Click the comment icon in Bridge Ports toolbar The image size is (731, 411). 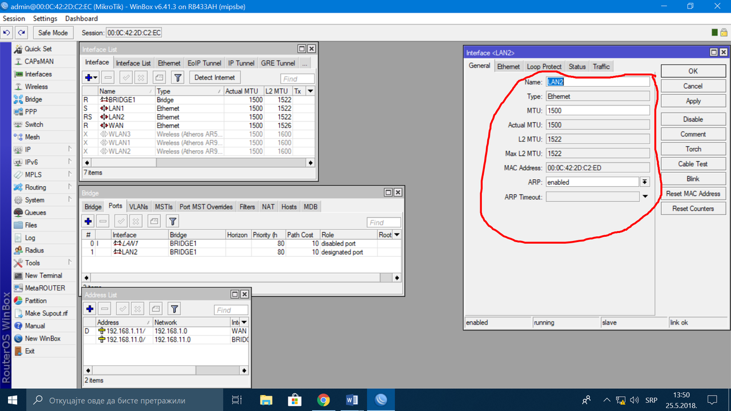[154, 221]
